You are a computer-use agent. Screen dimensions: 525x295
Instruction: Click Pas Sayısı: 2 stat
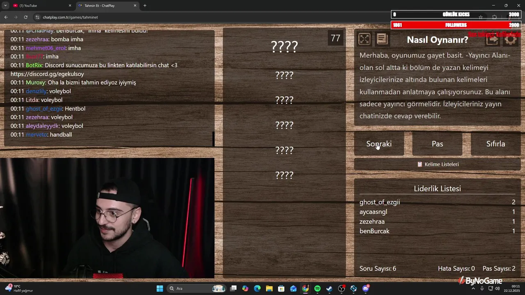click(499, 269)
